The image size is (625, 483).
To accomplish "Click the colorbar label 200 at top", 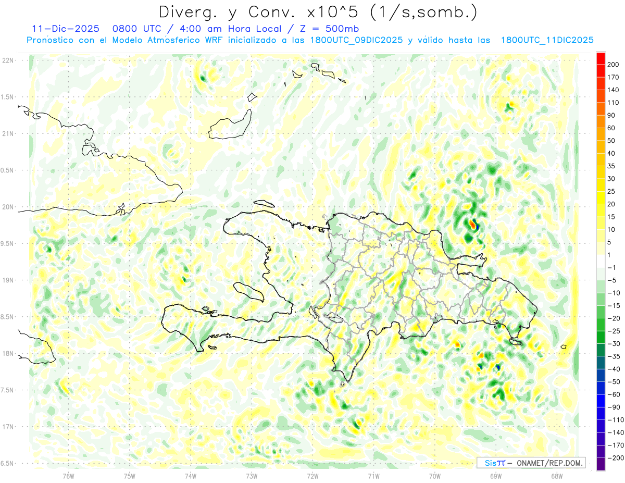I will pos(614,65).
